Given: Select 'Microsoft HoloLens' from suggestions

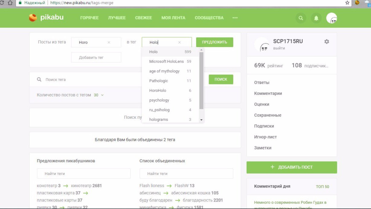Looking at the screenshot, I should (x=166, y=61).
